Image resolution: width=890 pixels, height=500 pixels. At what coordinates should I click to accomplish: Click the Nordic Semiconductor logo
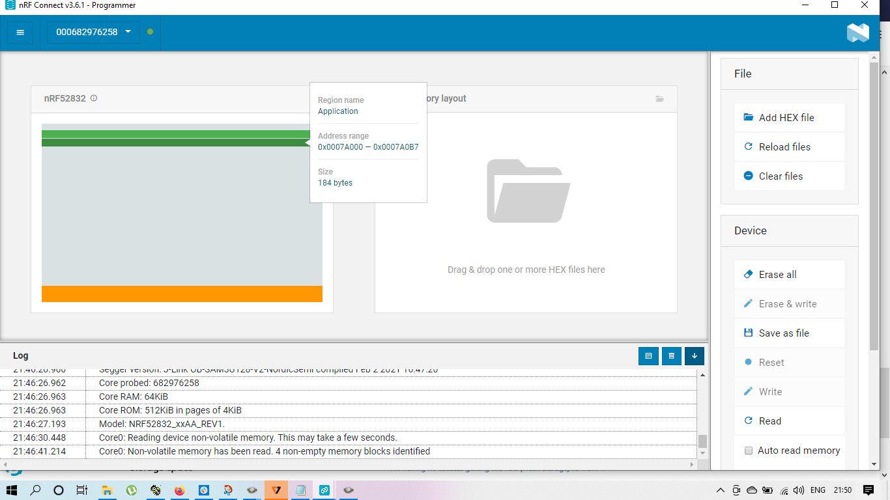point(858,33)
